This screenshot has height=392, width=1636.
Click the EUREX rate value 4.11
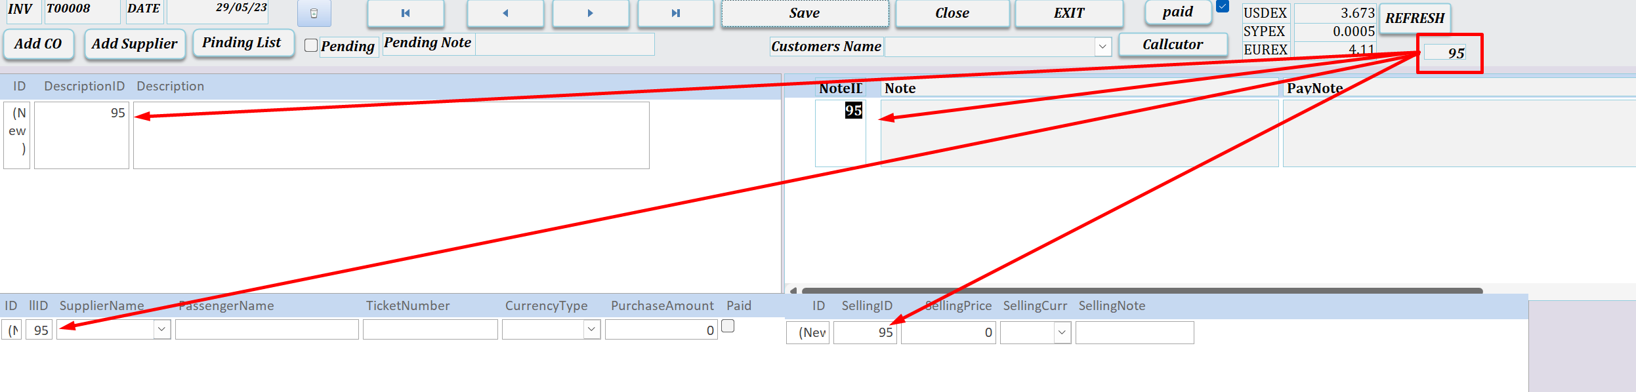pyautogui.click(x=1335, y=49)
